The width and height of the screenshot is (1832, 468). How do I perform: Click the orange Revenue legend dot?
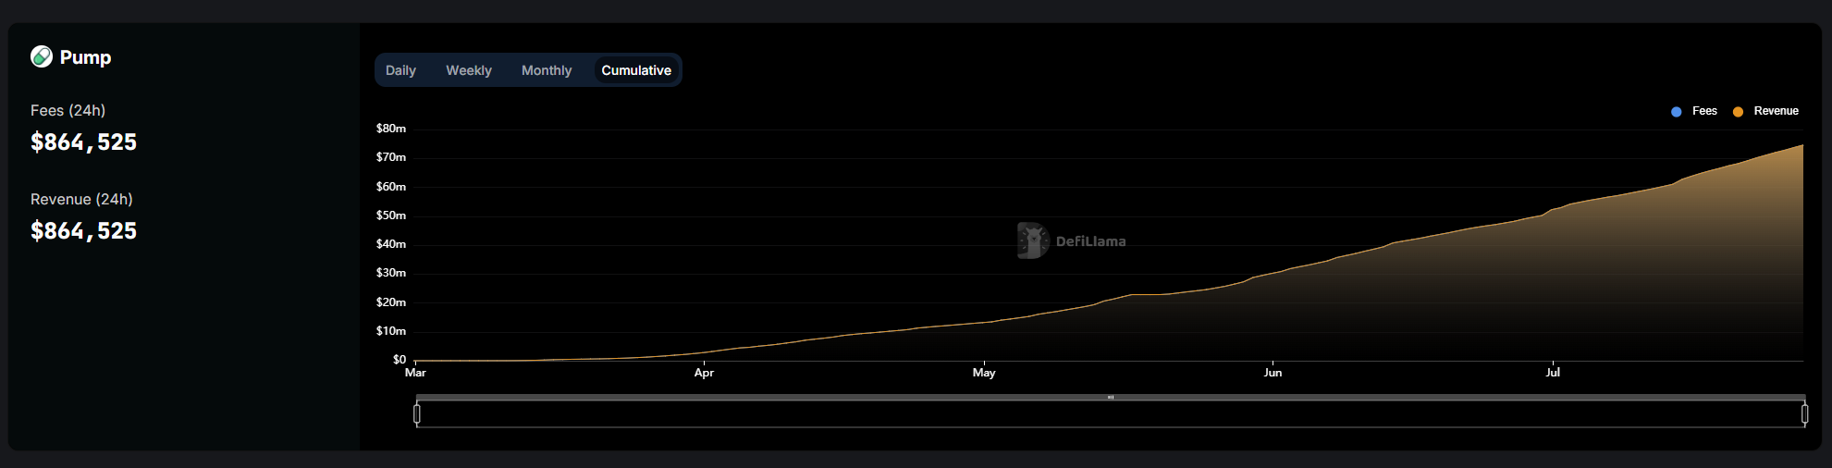[1738, 112]
